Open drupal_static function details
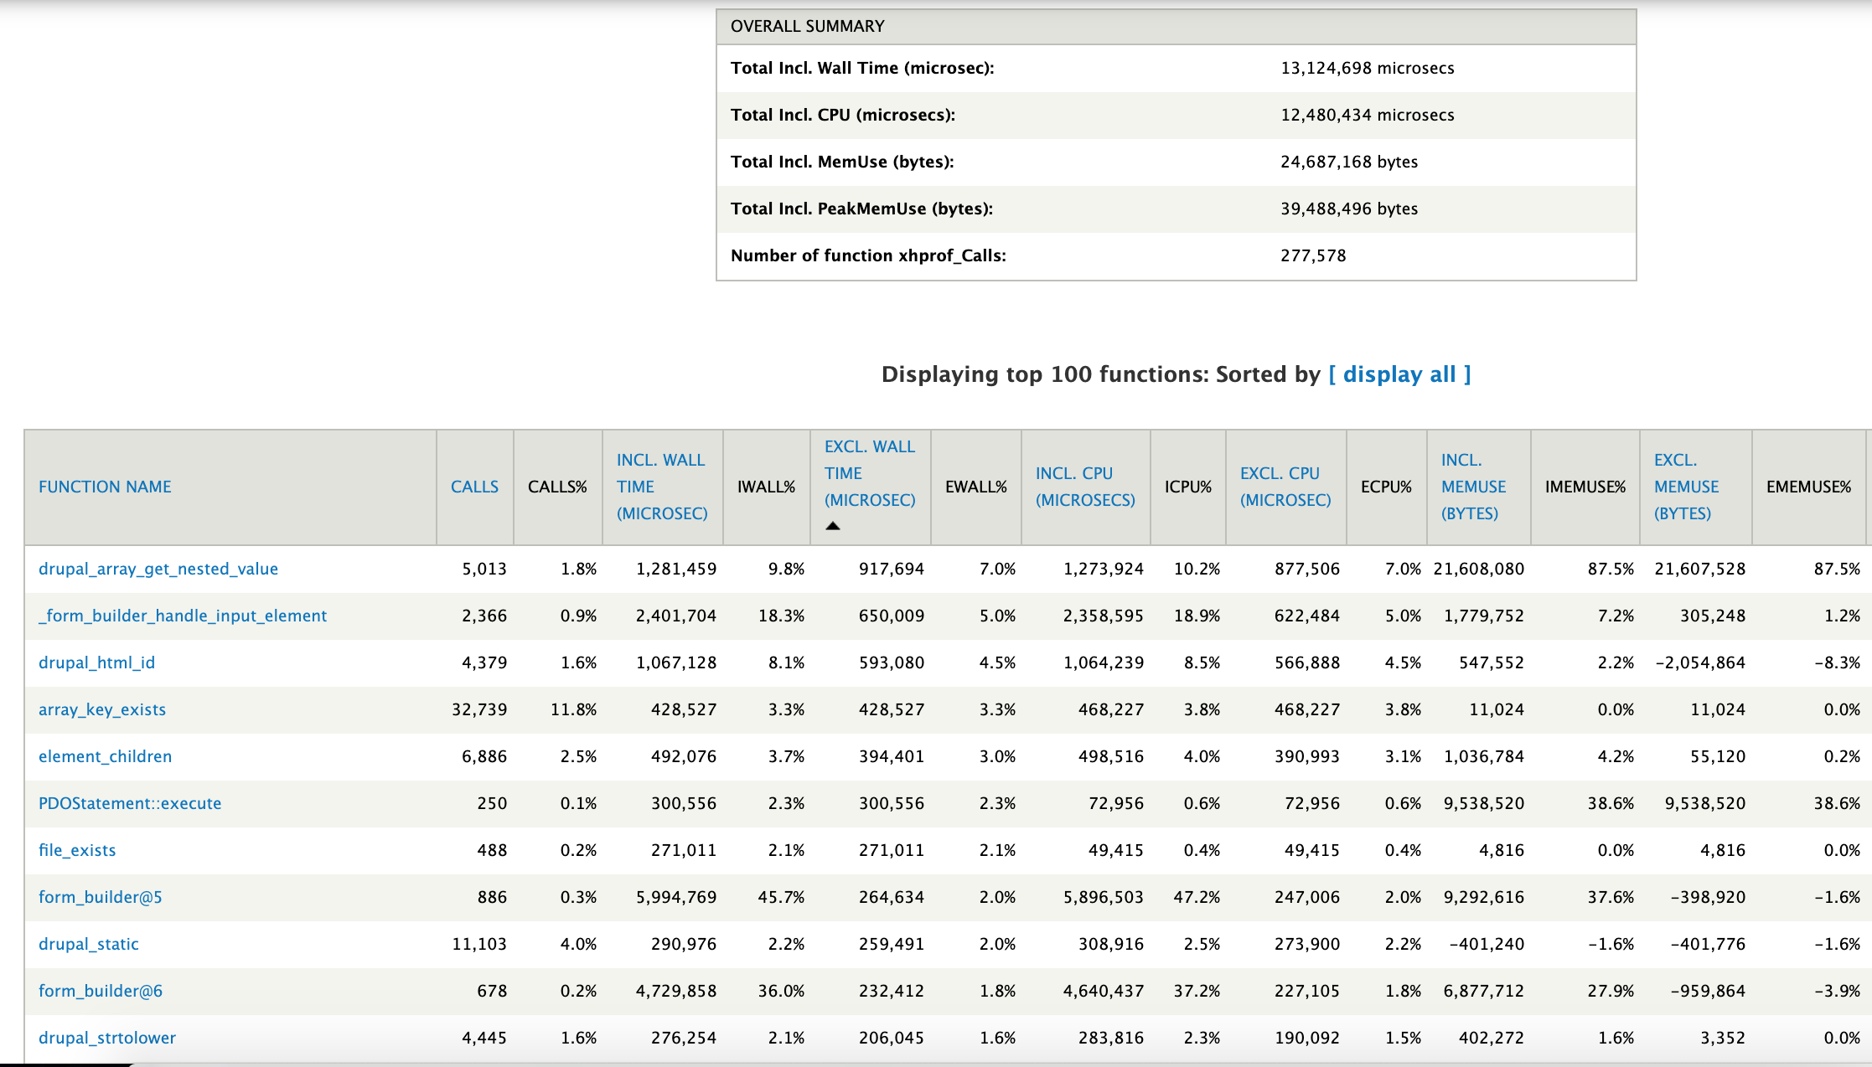Image resolution: width=1872 pixels, height=1067 pixels. [88, 944]
